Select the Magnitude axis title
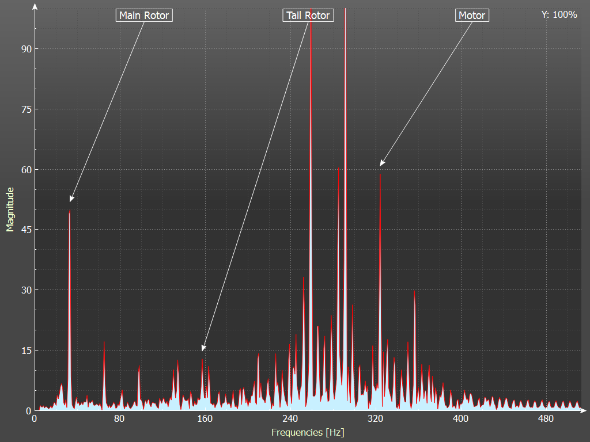This screenshot has height=442, width=590. coord(10,209)
